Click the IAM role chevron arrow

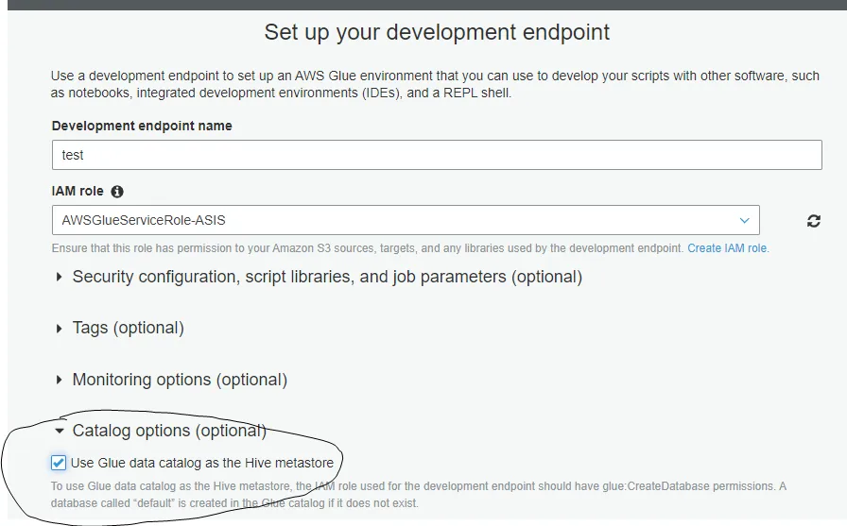tap(744, 221)
